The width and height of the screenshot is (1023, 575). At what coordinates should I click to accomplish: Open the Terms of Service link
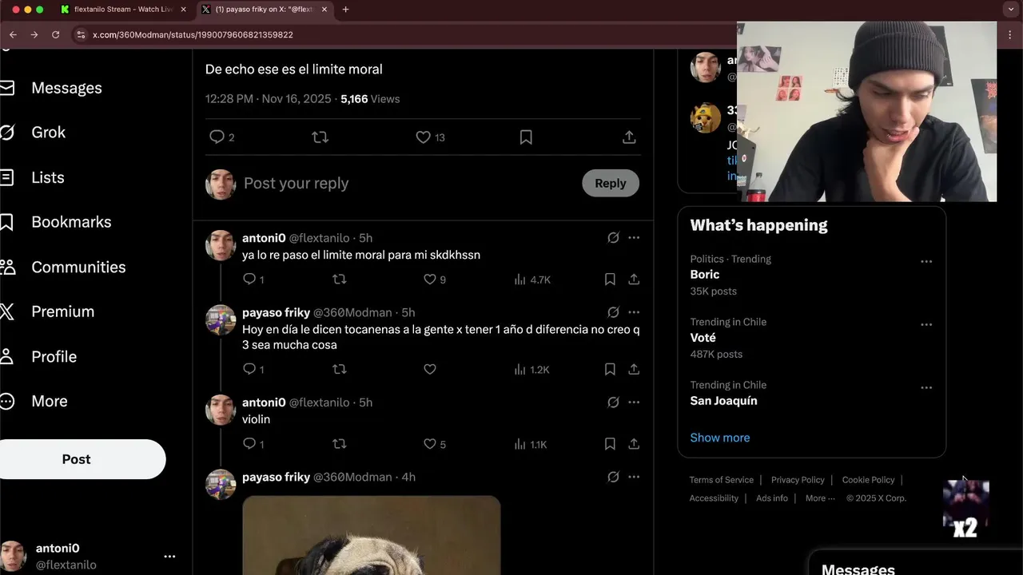pos(722,480)
